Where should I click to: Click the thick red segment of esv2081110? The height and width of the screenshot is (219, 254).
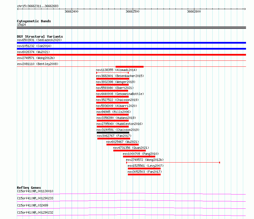pos(130,67)
